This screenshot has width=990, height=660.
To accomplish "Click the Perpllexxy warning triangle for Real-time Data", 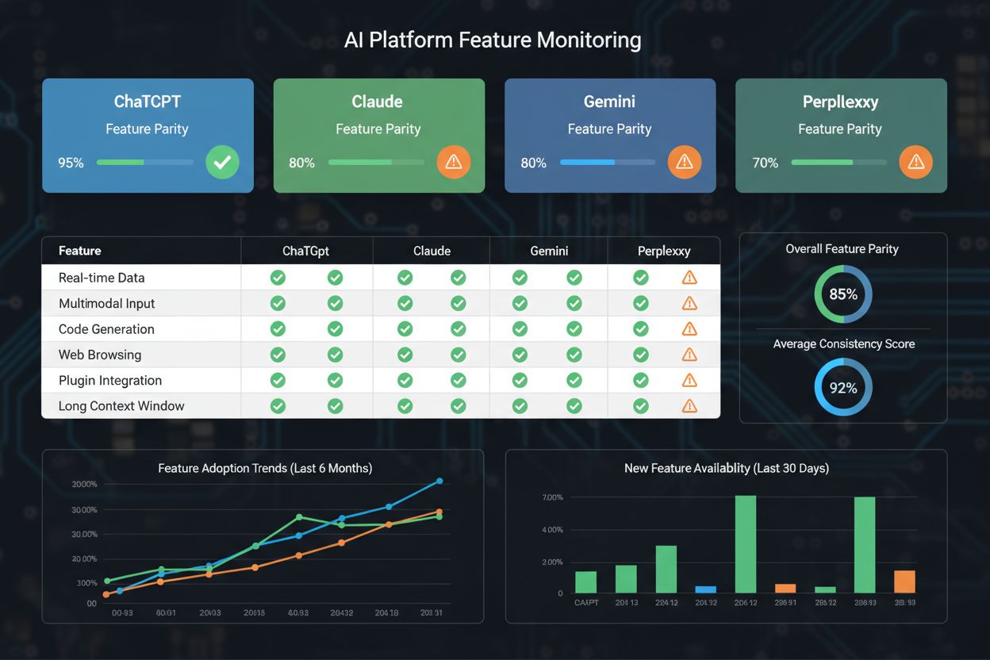I will (x=689, y=278).
